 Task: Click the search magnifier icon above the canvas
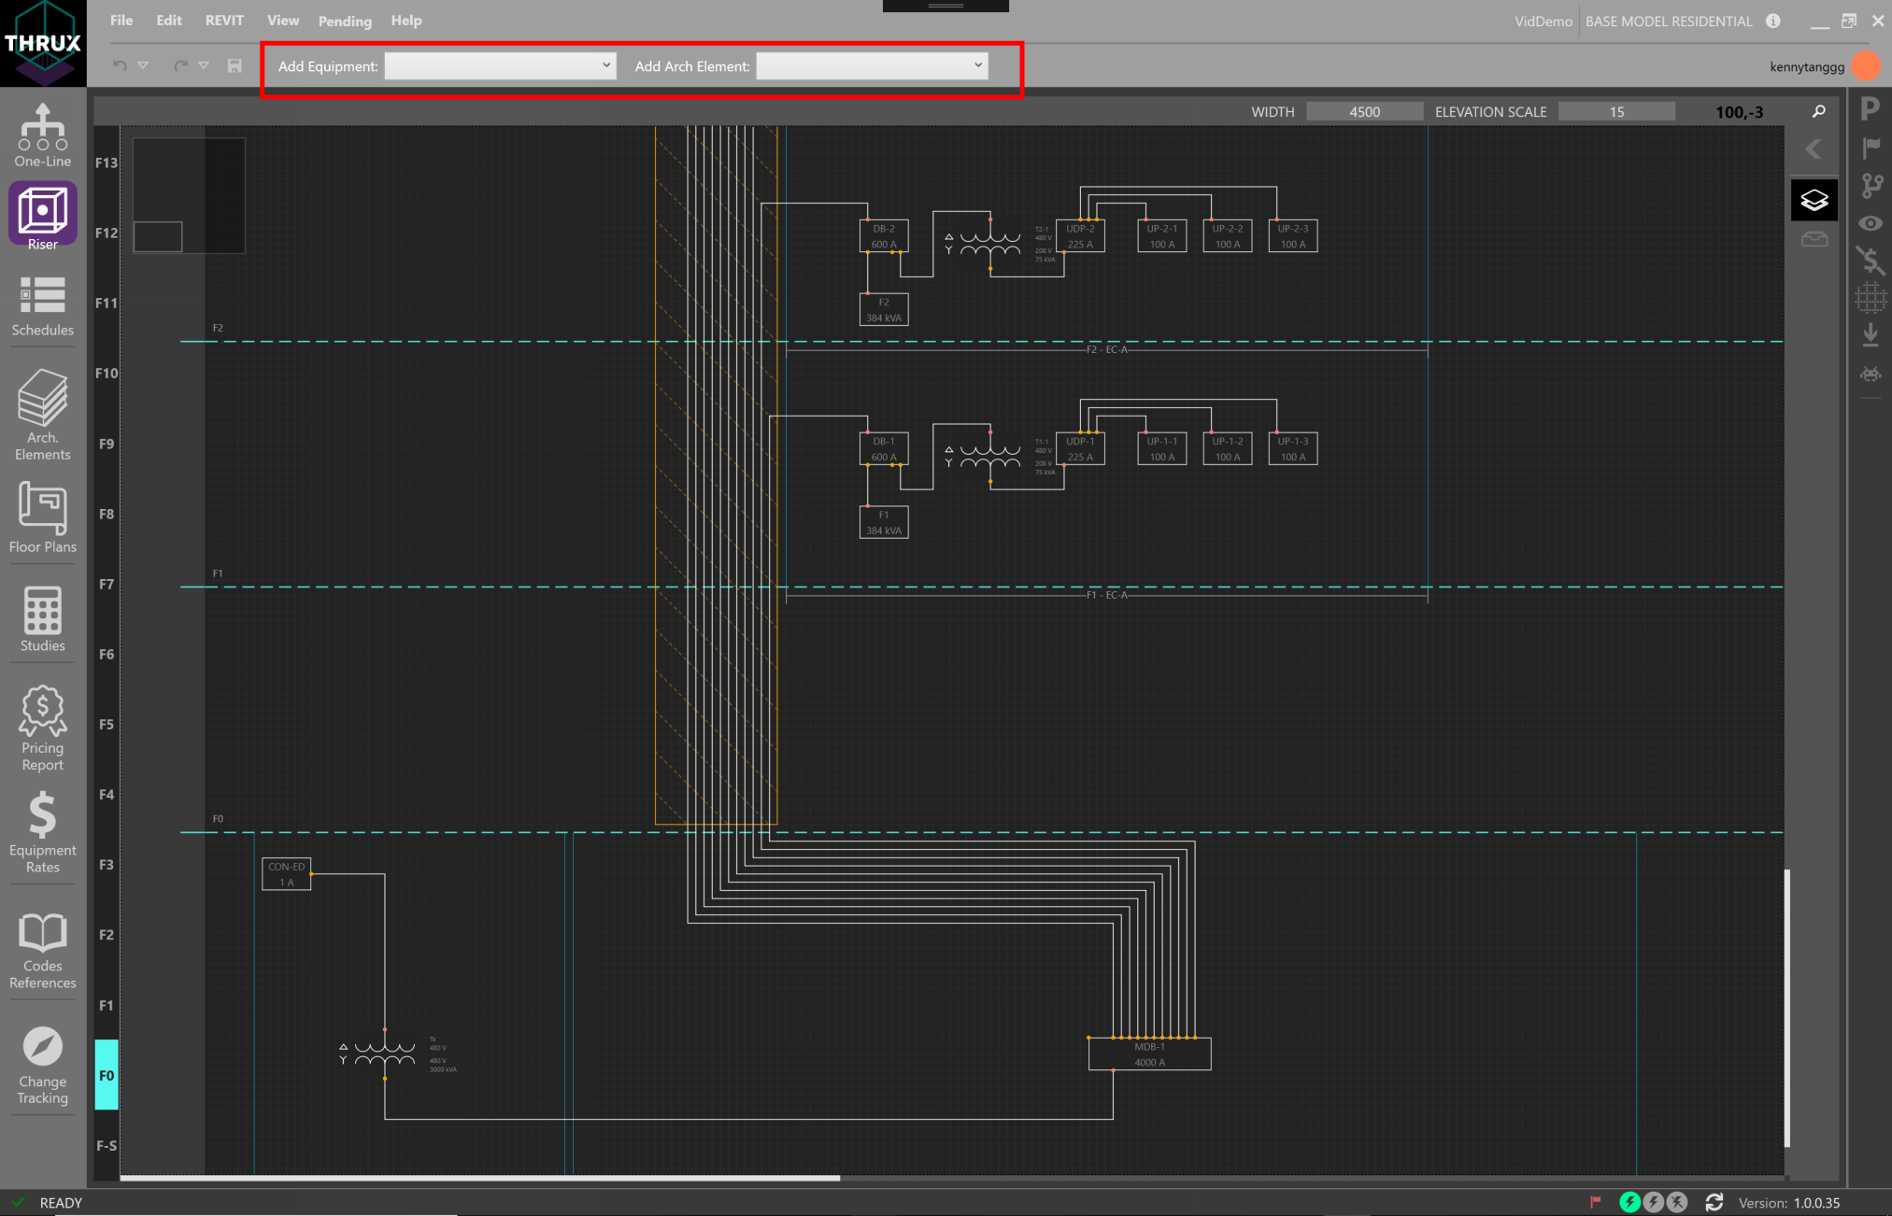pos(1818,110)
